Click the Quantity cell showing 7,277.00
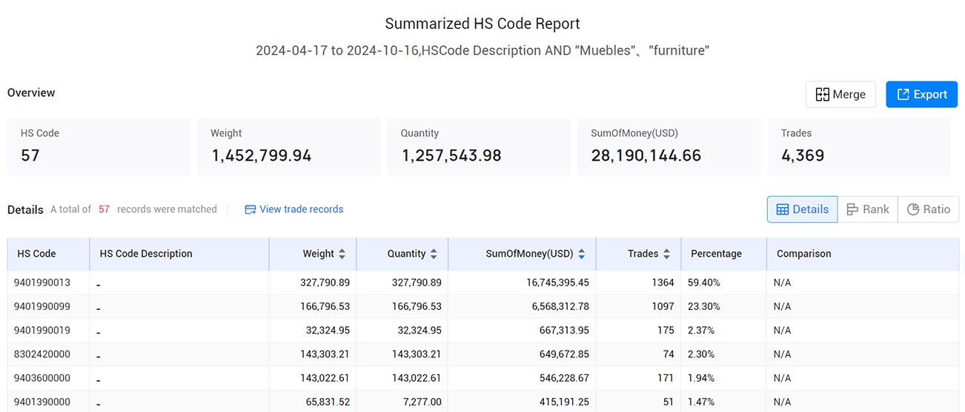This screenshot has height=412, width=965. coord(402,402)
